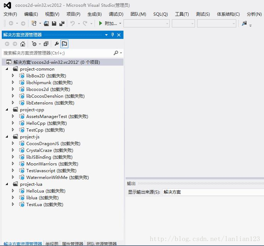
Task: Click the Navigate Backward toolbar icon
Action: click(11, 23)
